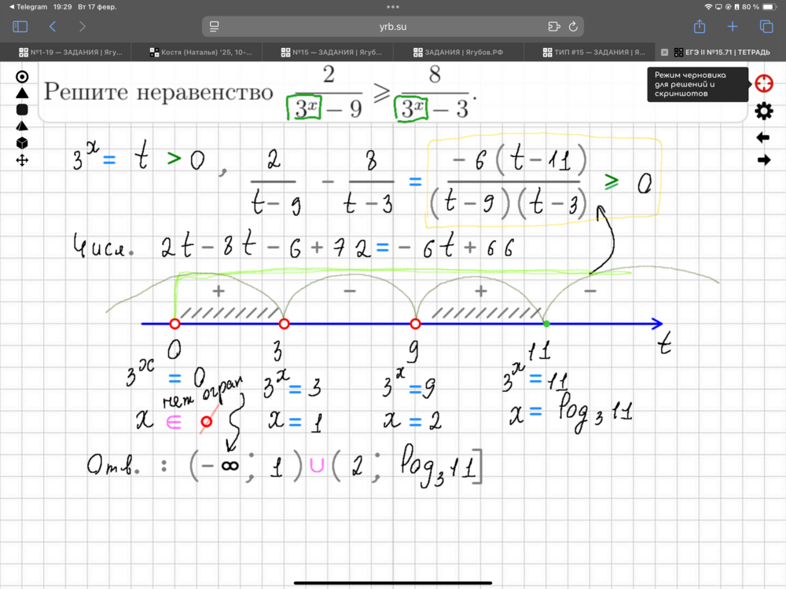Go to previous task with left arrow

[763, 137]
